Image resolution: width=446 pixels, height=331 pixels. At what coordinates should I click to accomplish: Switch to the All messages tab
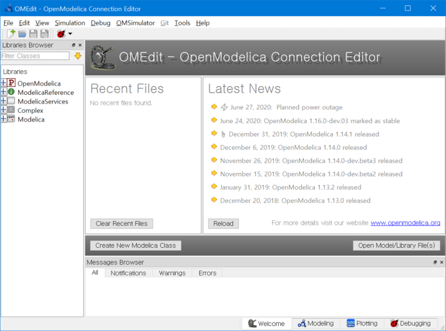tap(95, 272)
